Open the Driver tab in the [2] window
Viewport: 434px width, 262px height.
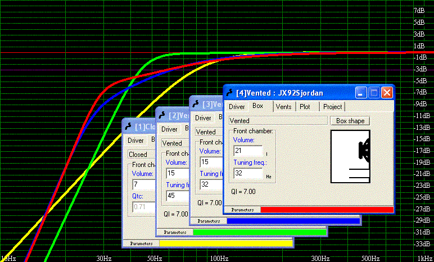point(169,129)
